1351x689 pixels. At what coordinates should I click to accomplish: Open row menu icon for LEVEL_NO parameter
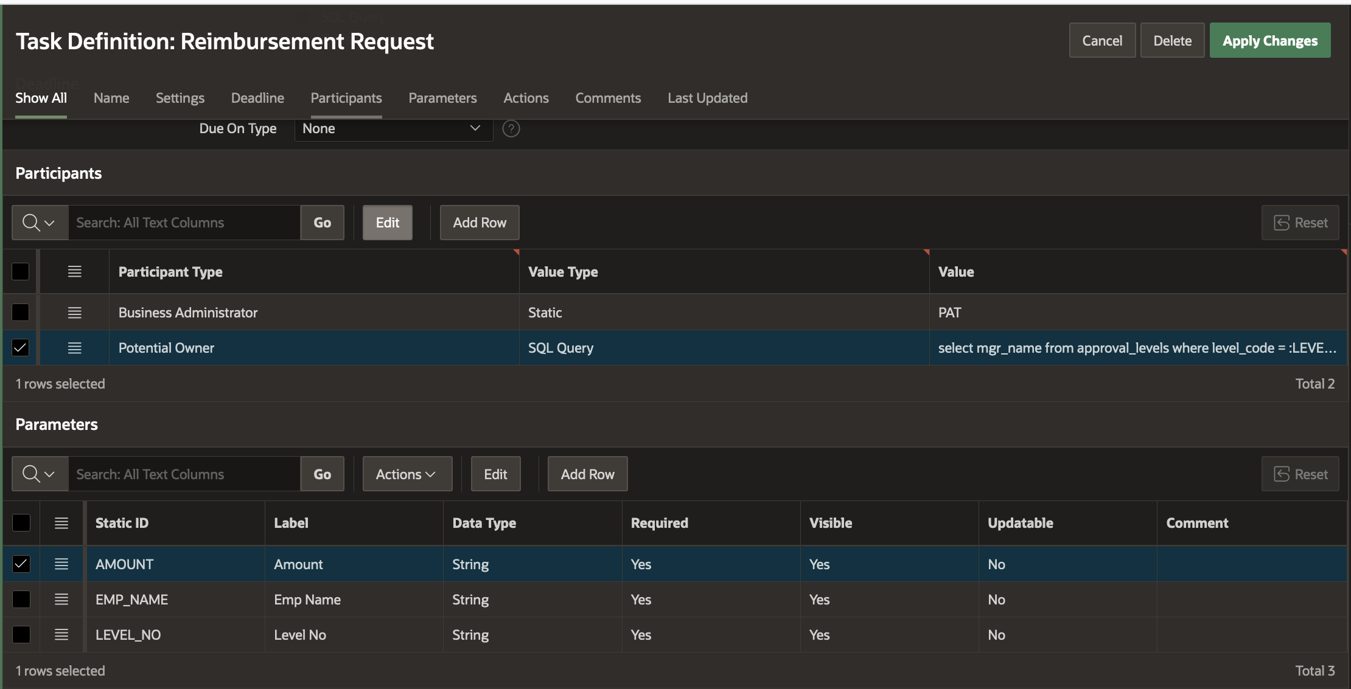coord(61,635)
